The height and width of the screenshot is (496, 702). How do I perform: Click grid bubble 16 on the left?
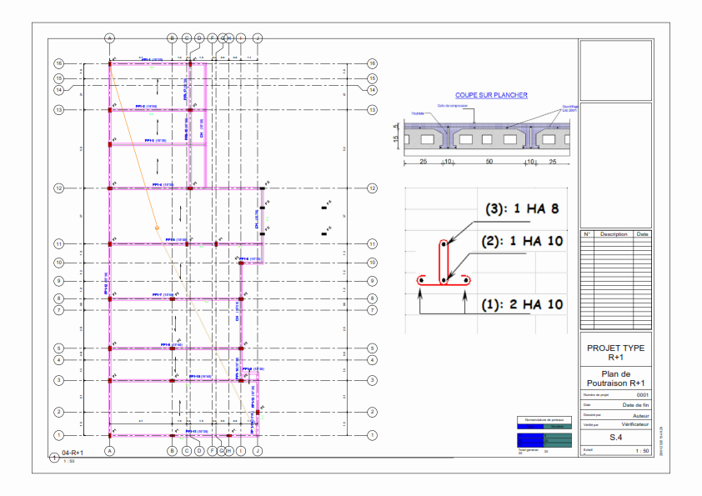(x=59, y=63)
